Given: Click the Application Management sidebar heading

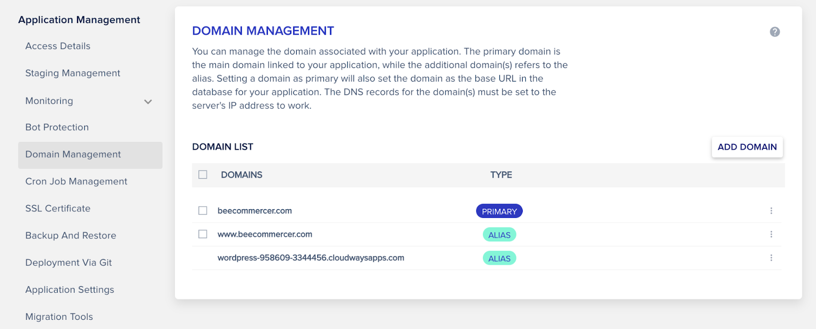Looking at the screenshot, I should [79, 20].
